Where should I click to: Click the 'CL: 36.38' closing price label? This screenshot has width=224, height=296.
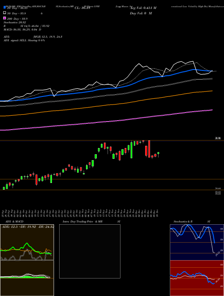pyautogui.click(x=82, y=8)
